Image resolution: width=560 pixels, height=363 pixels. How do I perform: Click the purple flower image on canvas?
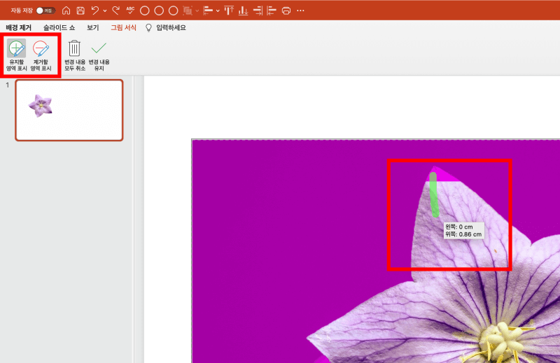click(x=376, y=251)
